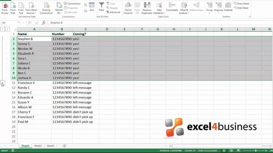Image resolution: width=273 pixels, height=153 pixels.
Task: Clear the current filter
Action: point(111,3)
